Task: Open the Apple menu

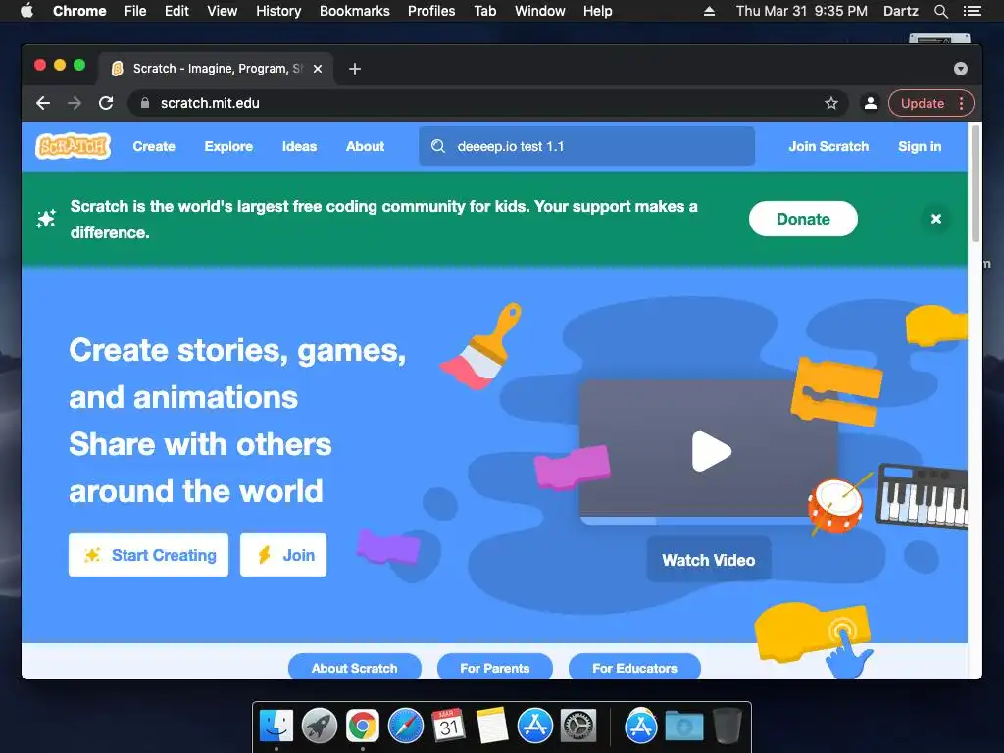Action: (x=26, y=11)
